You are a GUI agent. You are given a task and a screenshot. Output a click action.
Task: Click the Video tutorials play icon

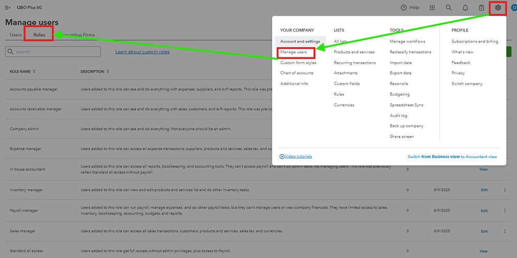[x=282, y=157]
